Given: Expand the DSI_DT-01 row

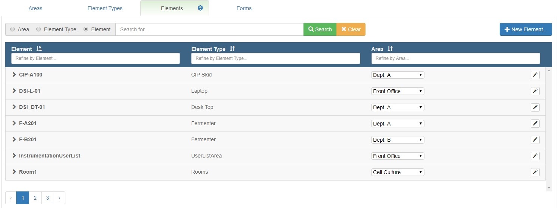Looking at the screenshot, I should pos(14,107).
